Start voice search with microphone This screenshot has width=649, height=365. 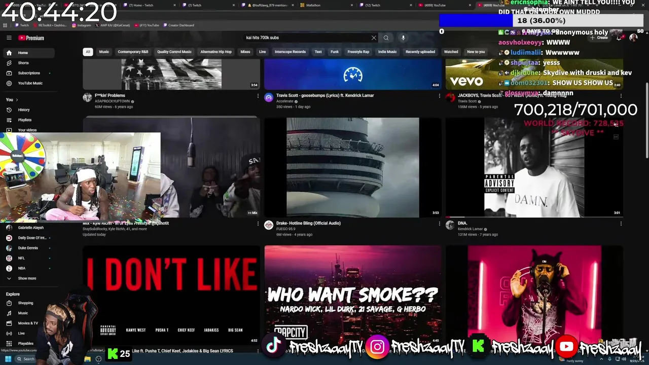[403, 38]
